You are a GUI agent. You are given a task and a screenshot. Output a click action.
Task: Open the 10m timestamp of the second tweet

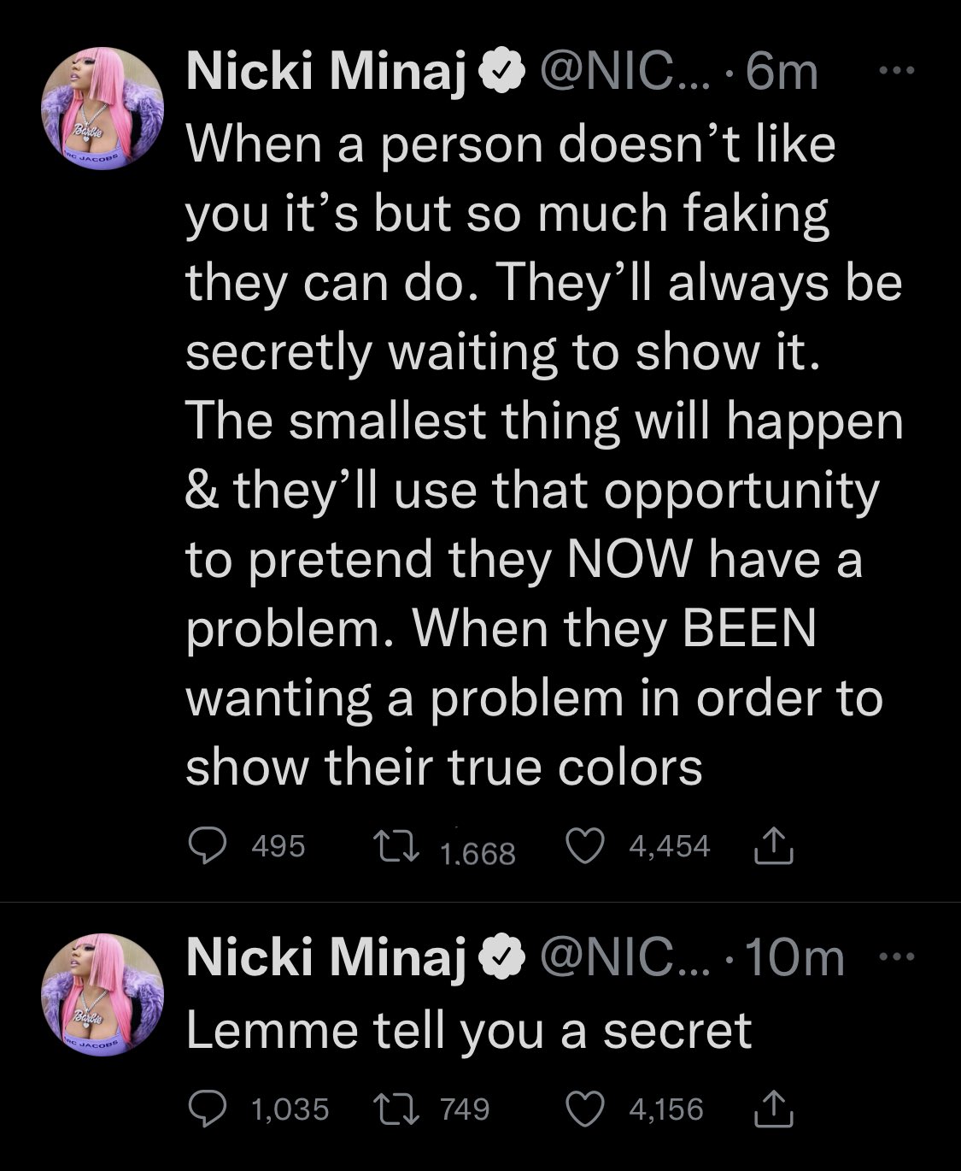794,958
